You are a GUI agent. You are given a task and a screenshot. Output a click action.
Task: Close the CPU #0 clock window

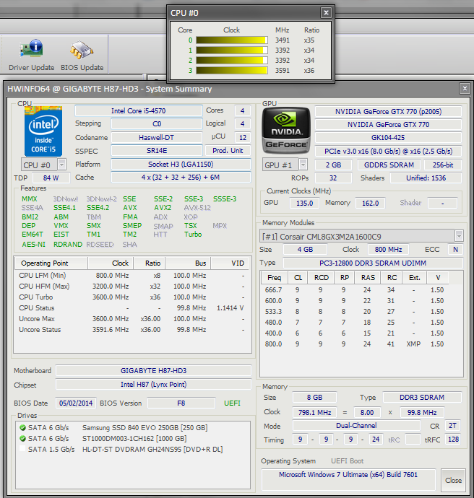coord(326,13)
